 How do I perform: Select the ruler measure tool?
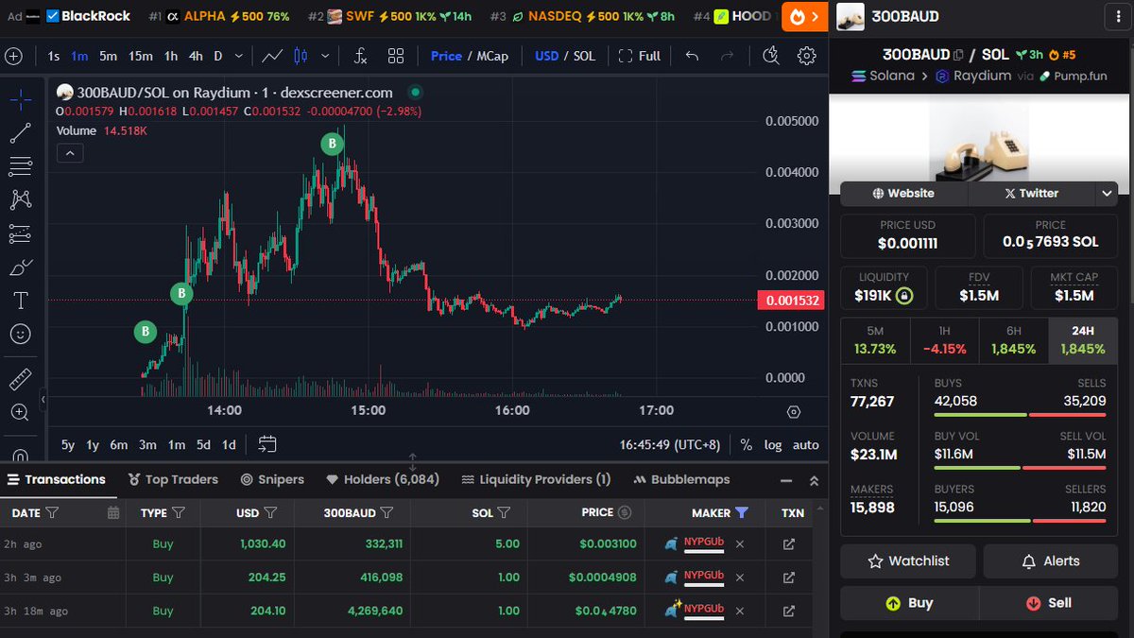[x=20, y=380]
